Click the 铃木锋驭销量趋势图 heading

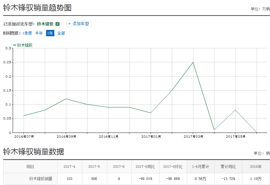coord(37,8)
